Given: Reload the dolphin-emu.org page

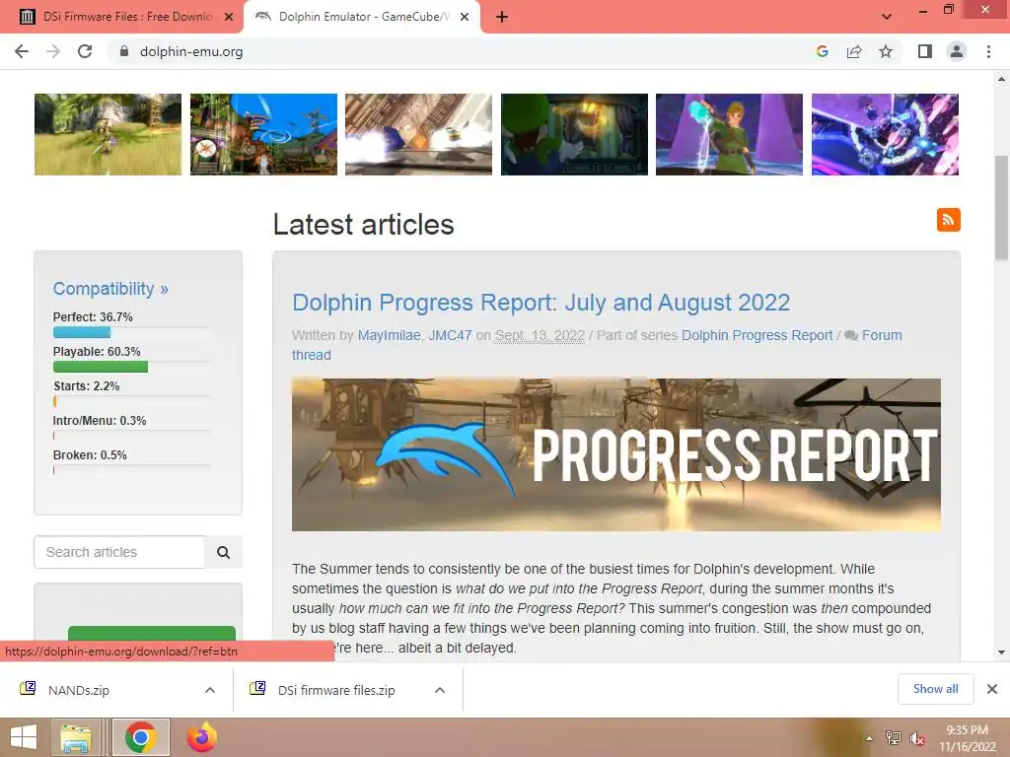Looking at the screenshot, I should (85, 51).
